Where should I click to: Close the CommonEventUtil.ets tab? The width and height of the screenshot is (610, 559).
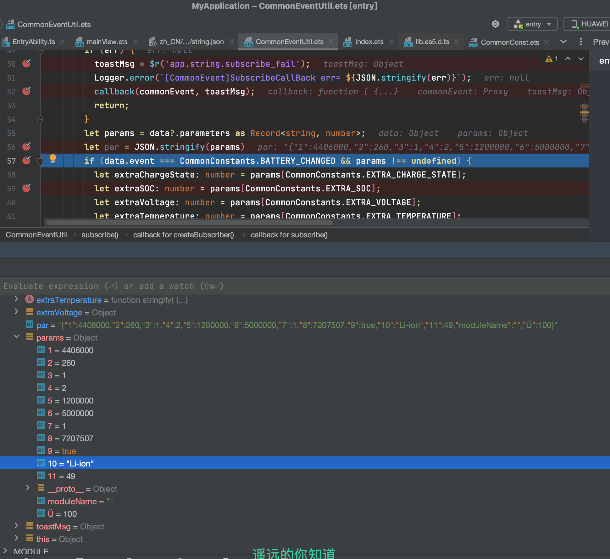331,42
